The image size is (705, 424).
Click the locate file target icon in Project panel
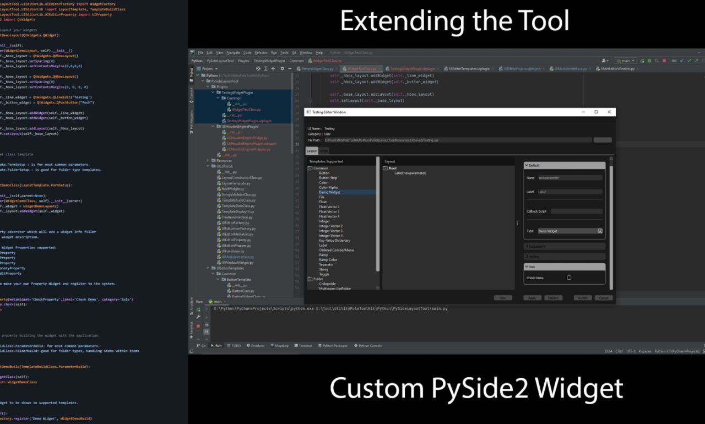coord(259,69)
